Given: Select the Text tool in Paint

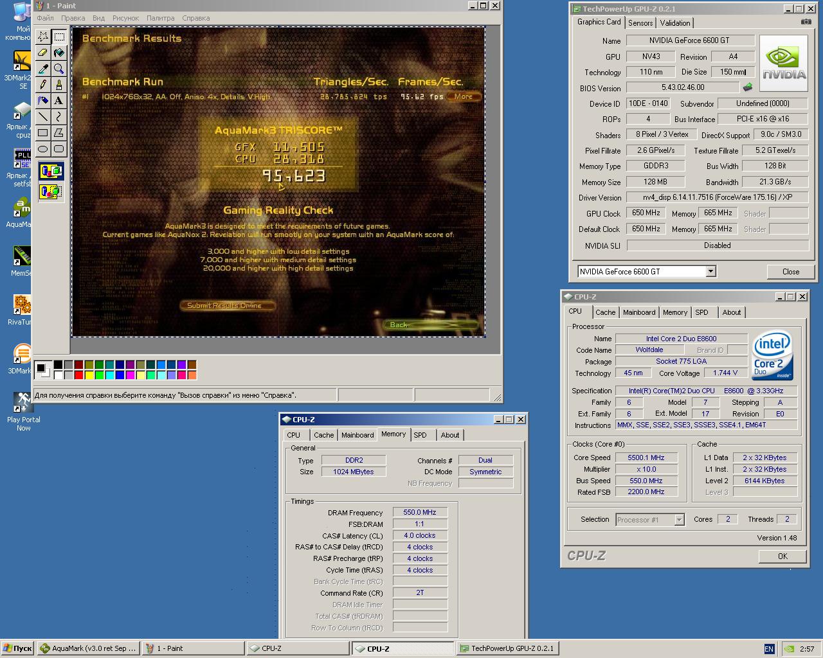Looking at the screenshot, I should [59, 101].
